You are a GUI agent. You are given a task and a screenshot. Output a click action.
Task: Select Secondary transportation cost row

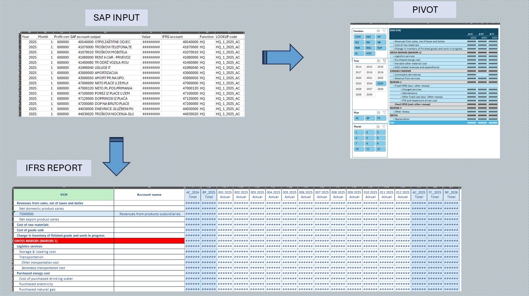point(64,268)
